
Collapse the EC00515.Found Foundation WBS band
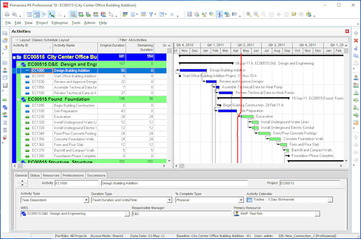coord(19,100)
